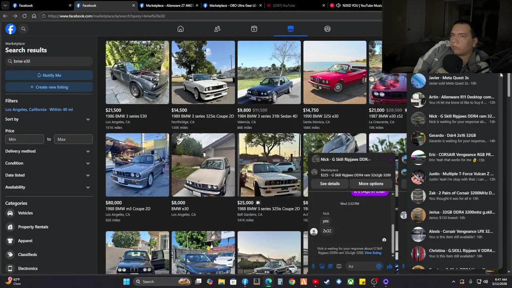
Task: Click the voice clip microphone in Nick chat
Action: [x=313, y=266]
